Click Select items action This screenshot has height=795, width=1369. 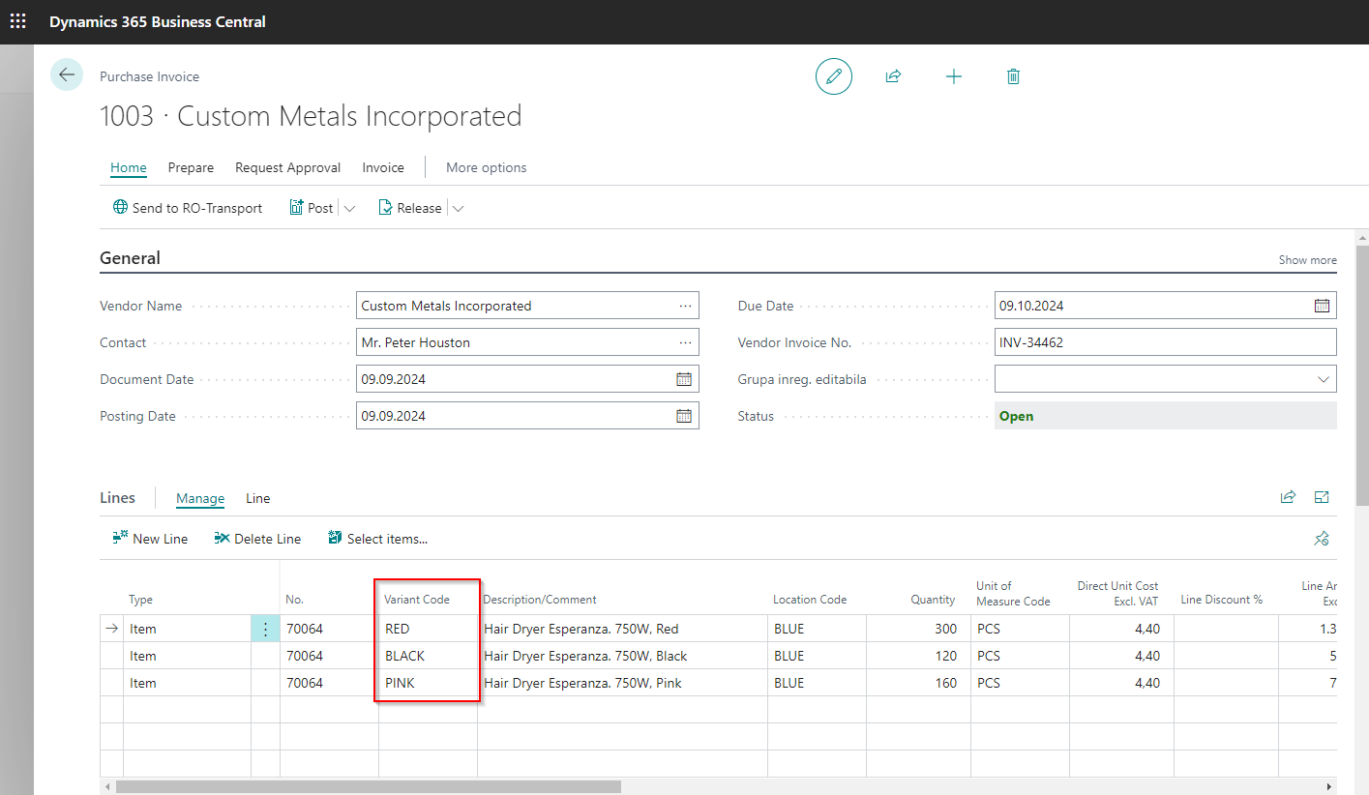[x=377, y=539]
